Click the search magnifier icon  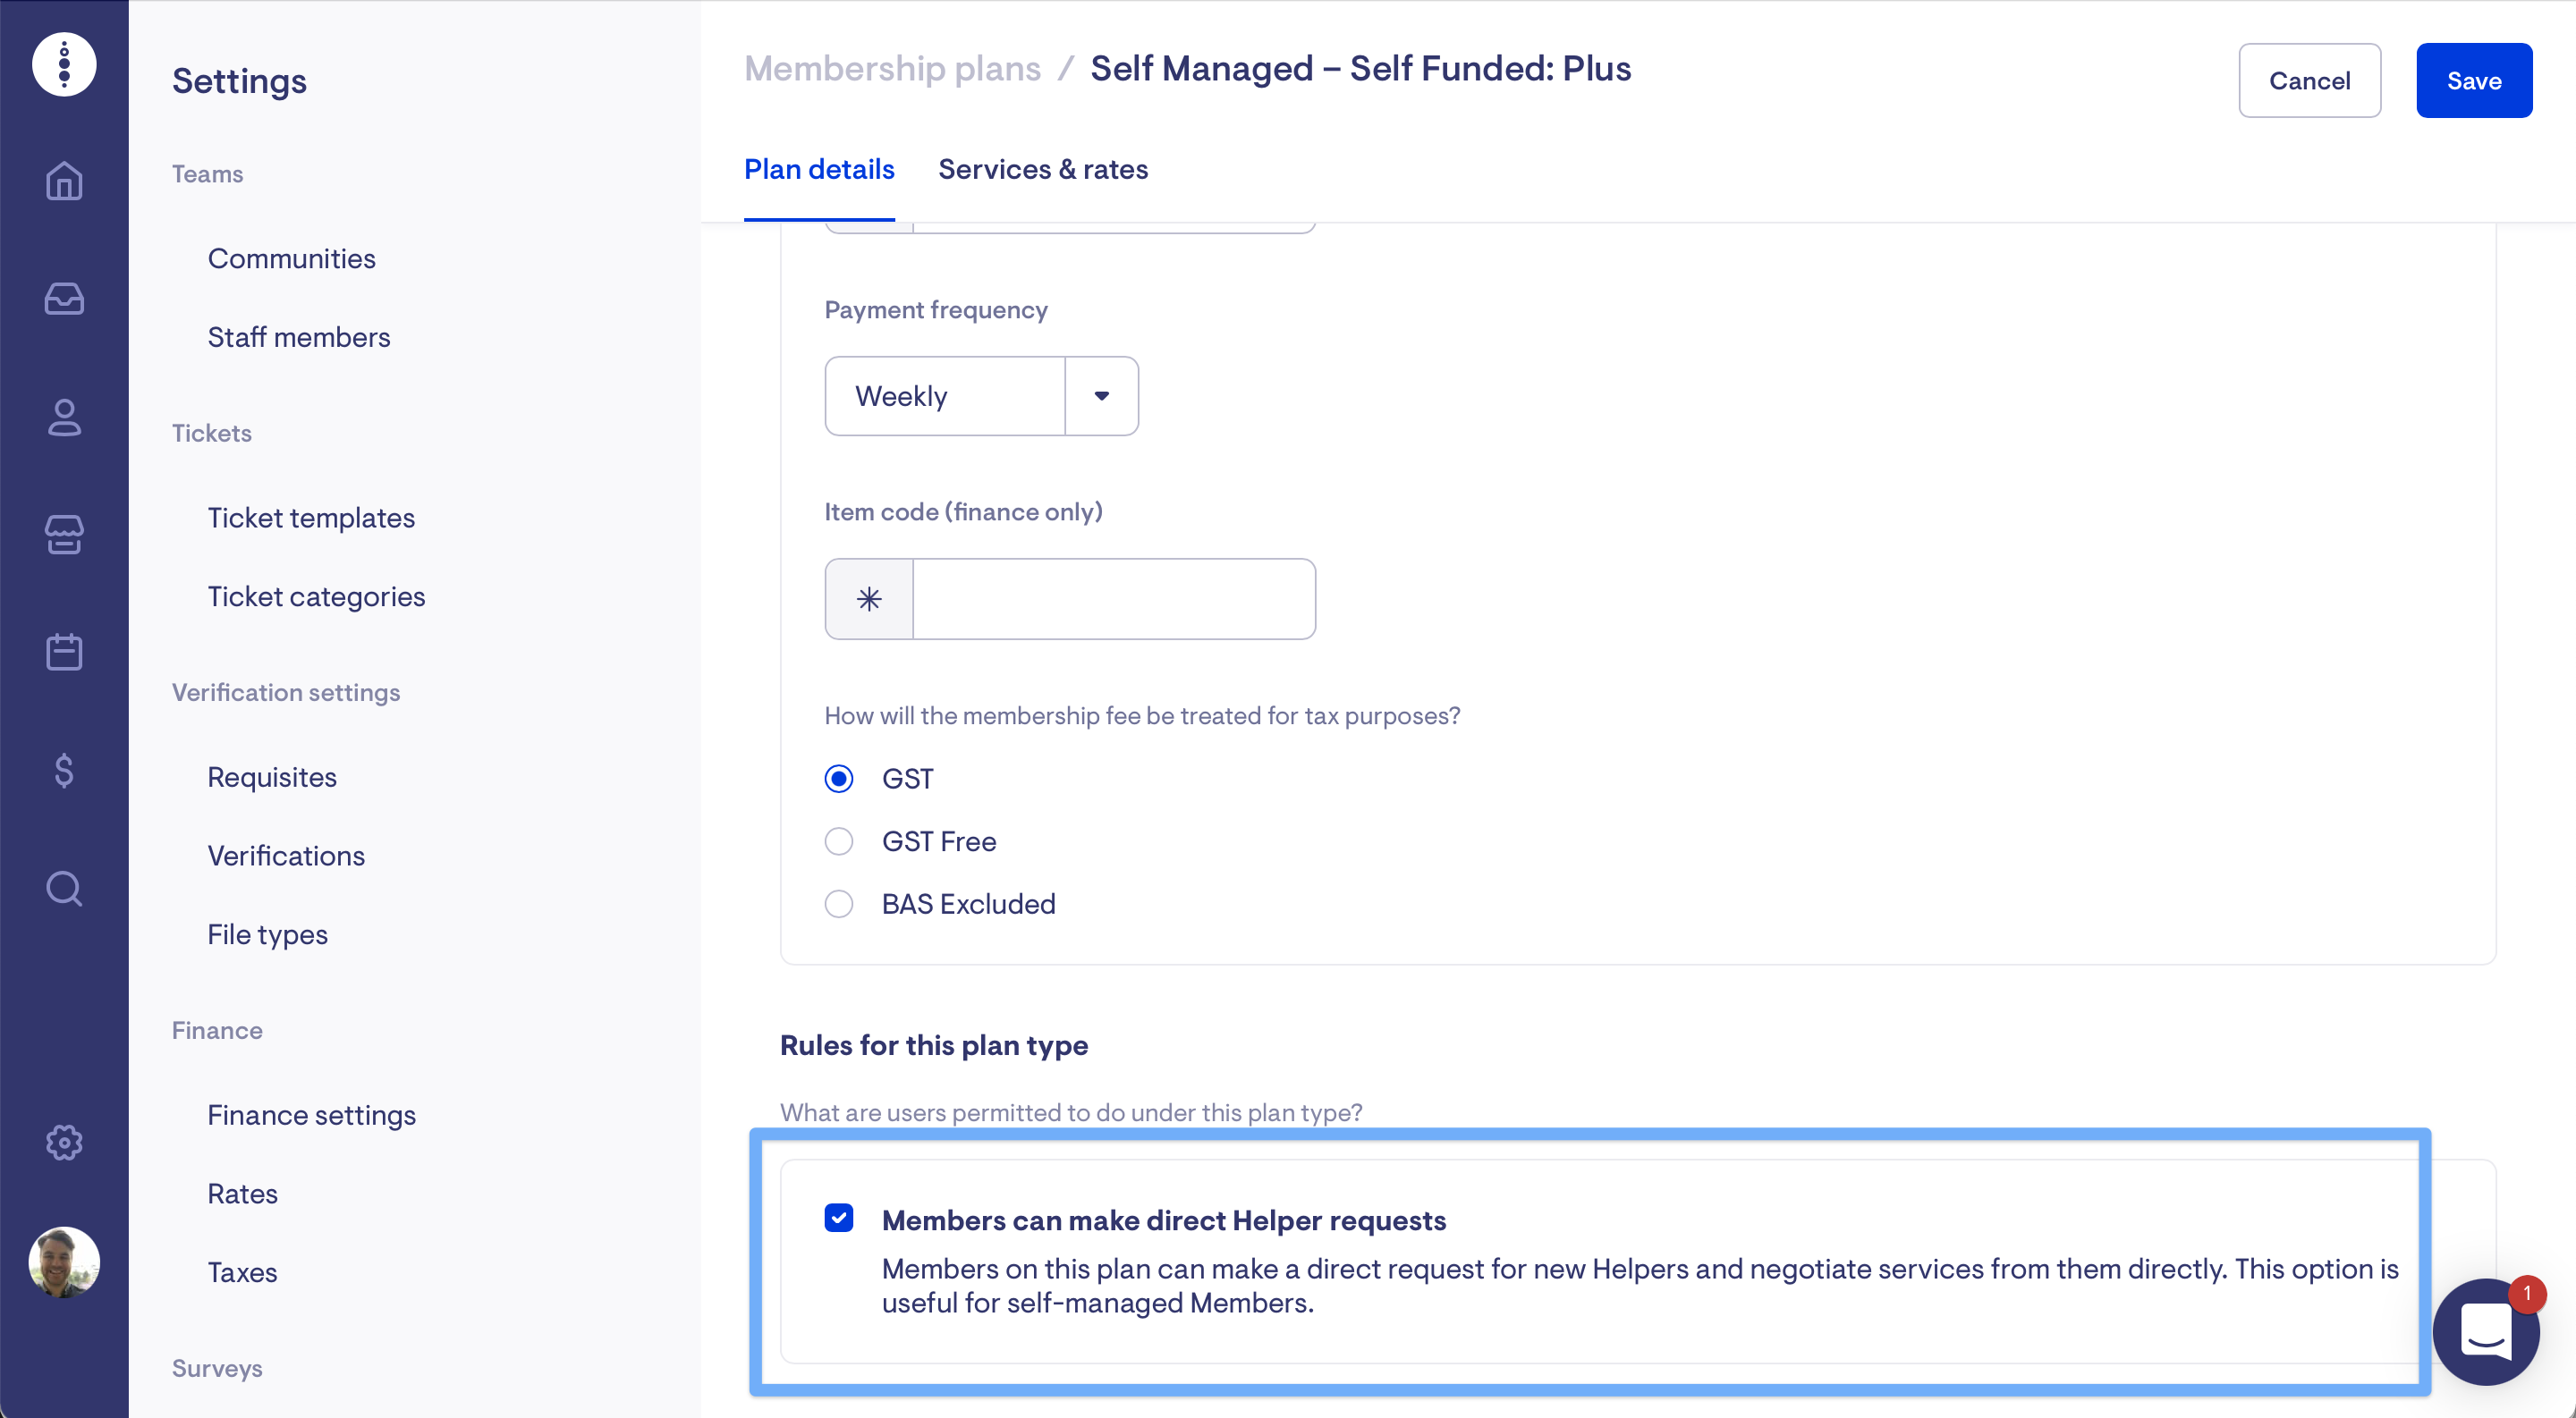pos(64,889)
